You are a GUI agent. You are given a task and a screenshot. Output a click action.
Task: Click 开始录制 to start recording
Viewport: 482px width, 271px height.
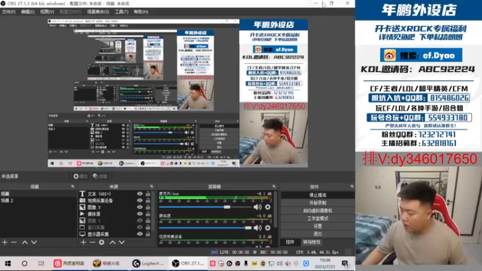[x=318, y=203]
